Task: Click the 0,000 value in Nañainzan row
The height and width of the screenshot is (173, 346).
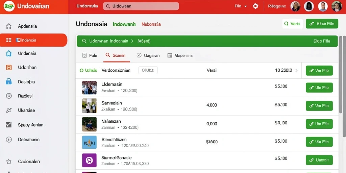Action: [212, 124]
